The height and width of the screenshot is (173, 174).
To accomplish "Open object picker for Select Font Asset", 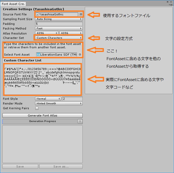I will point(80,55).
